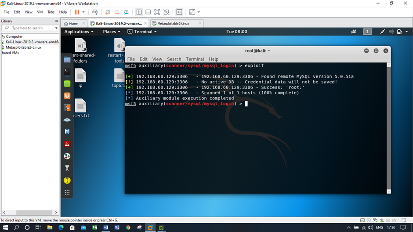Close the Kali-Linux-2019.2 tab
The width and height of the screenshot is (413, 232).
tap(145, 23)
